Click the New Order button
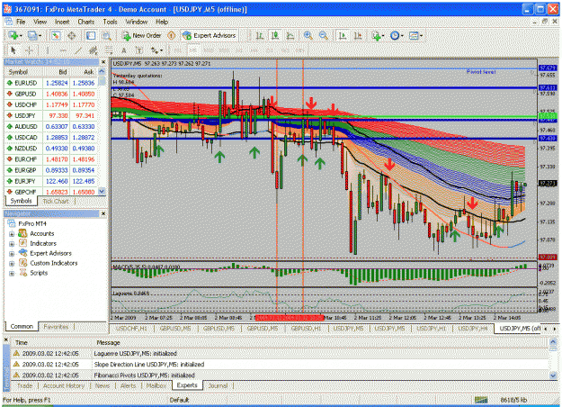 (x=142, y=35)
